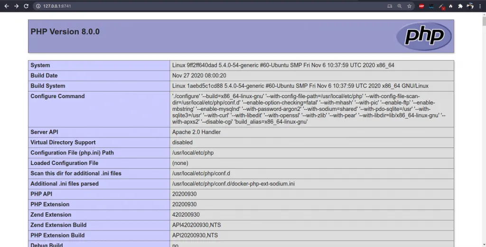The width and height of the screenshot is (486, 247).
Task: Open the Extensions puzzle piece menu
Action: tap(460, 6)
